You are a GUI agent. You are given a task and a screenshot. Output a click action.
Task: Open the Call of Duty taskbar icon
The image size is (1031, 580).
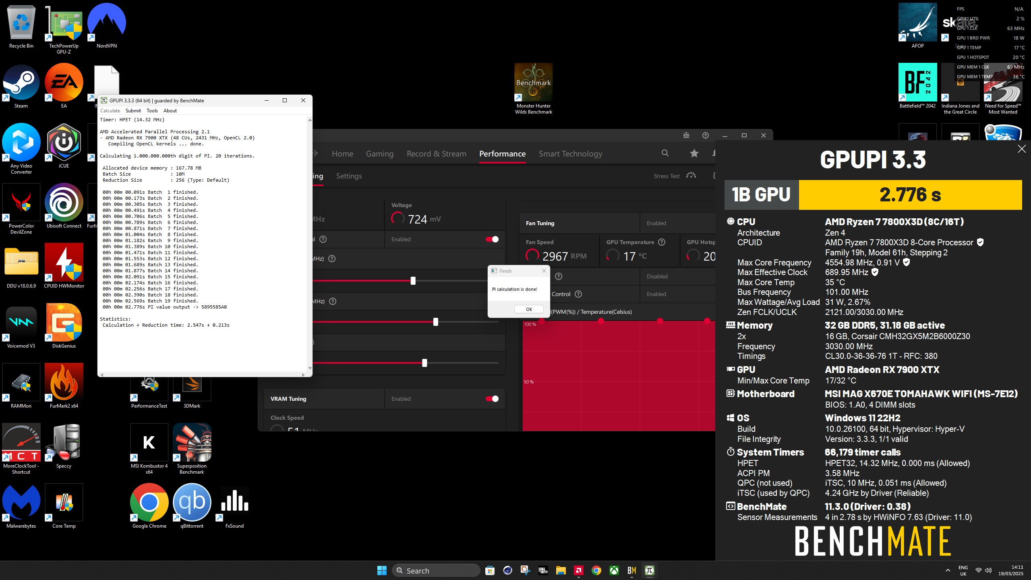point(543,570)
